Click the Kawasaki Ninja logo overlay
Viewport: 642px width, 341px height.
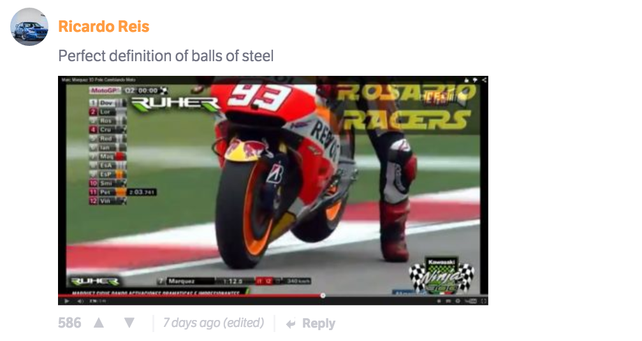point(442,275)
